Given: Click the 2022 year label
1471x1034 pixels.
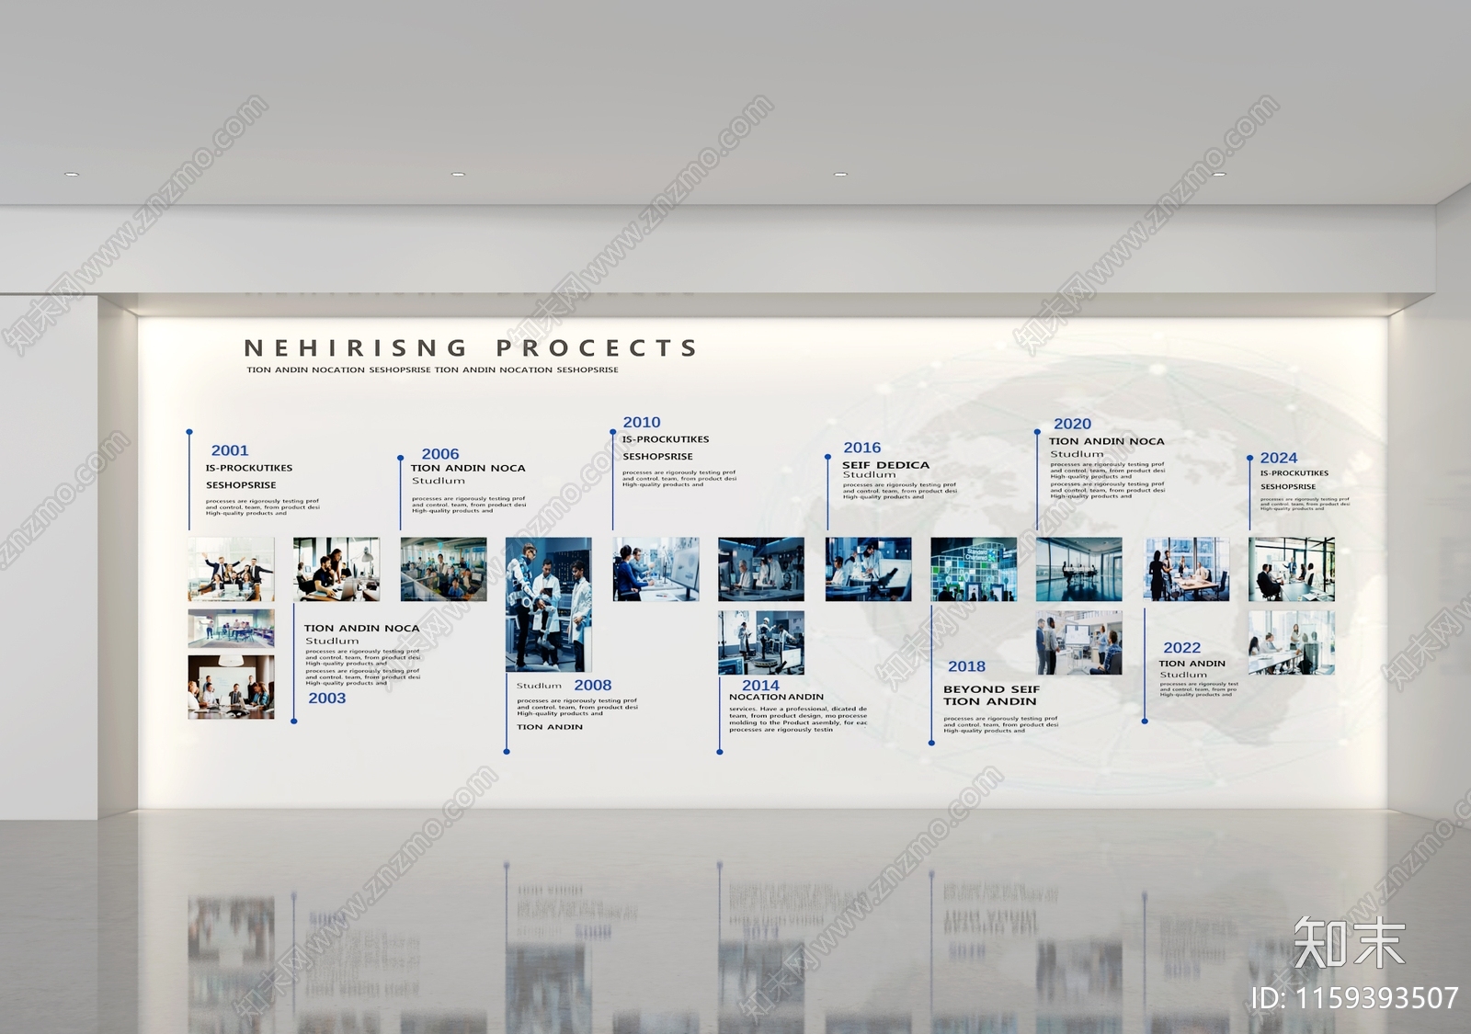Looking at the screenshot, I should [1182, 648].
